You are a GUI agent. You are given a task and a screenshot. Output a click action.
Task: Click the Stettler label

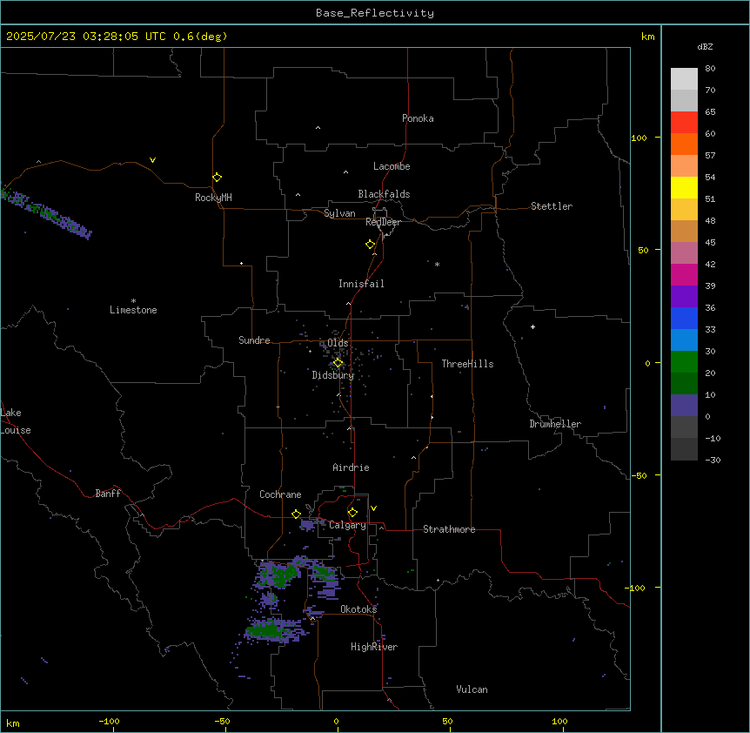[x=552, y=206]
